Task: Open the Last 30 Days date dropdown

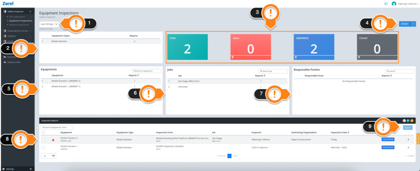Action: 49,24
